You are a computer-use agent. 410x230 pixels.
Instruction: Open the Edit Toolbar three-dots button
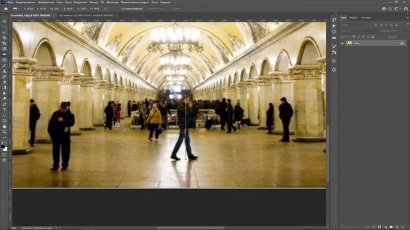pyautogui.click(x=4, y=137)
